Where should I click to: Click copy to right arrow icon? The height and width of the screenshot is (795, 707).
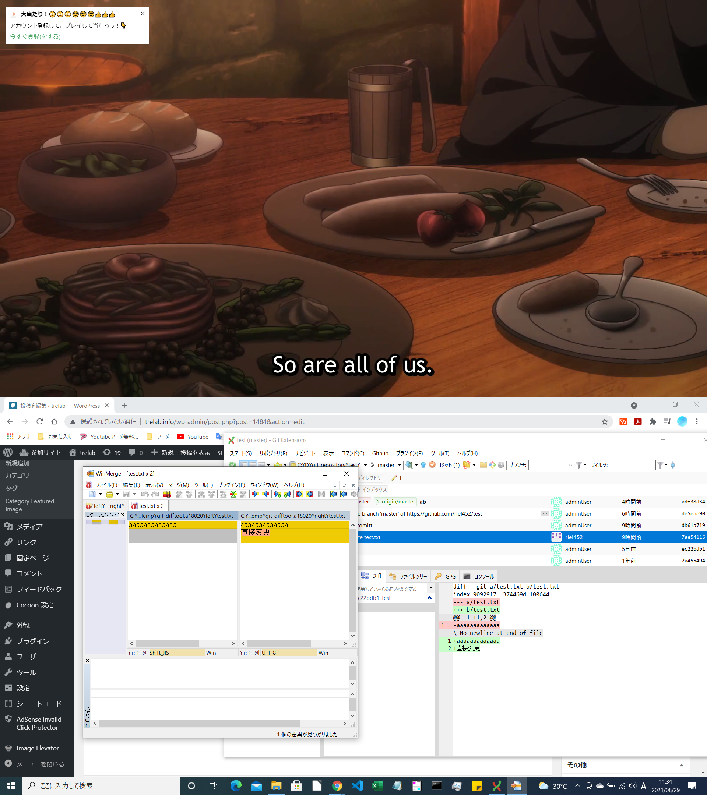255,494
